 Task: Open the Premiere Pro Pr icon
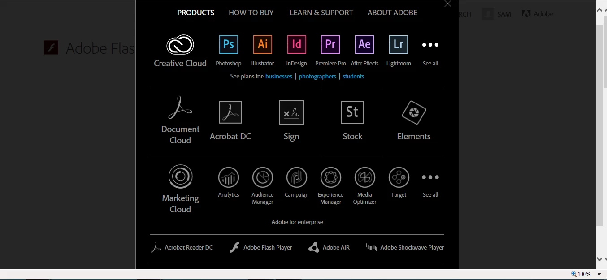click(x=330, y=44)
